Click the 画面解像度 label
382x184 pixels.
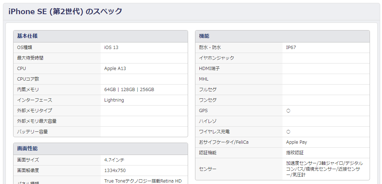pos(28,171)
